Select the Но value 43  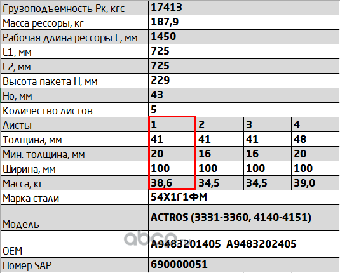click(x=157, y=95)
